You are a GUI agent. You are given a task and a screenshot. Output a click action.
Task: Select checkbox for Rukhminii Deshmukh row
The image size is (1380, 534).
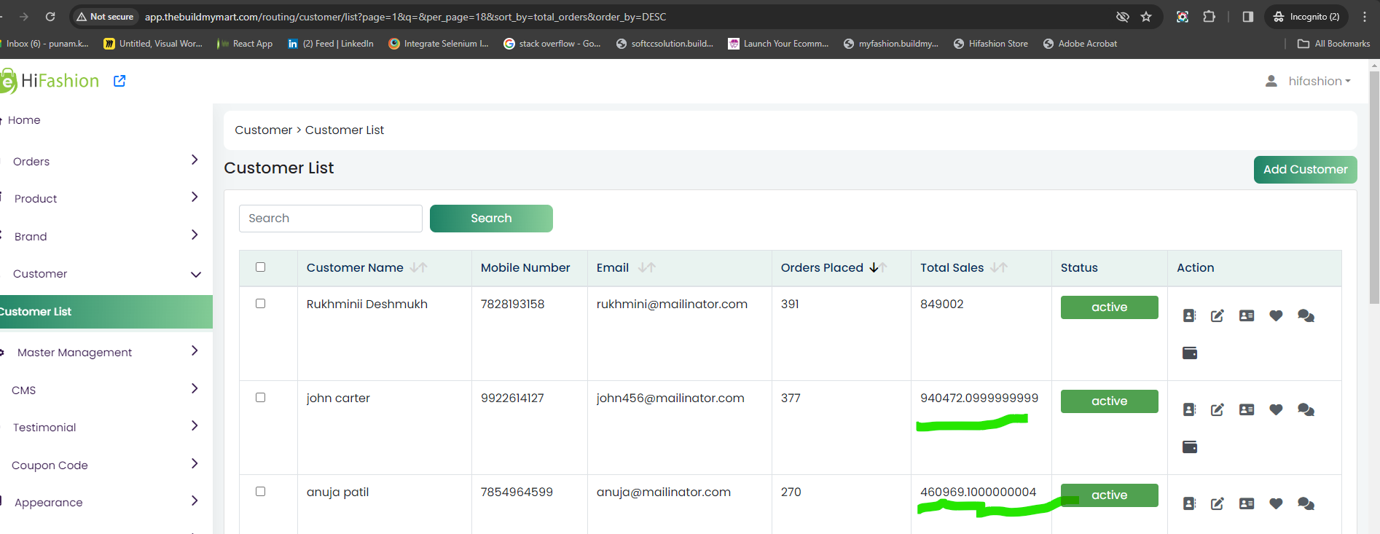(260, 304)
